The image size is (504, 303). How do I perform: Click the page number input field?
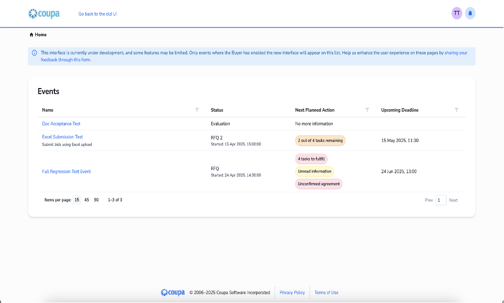[440, 200]
